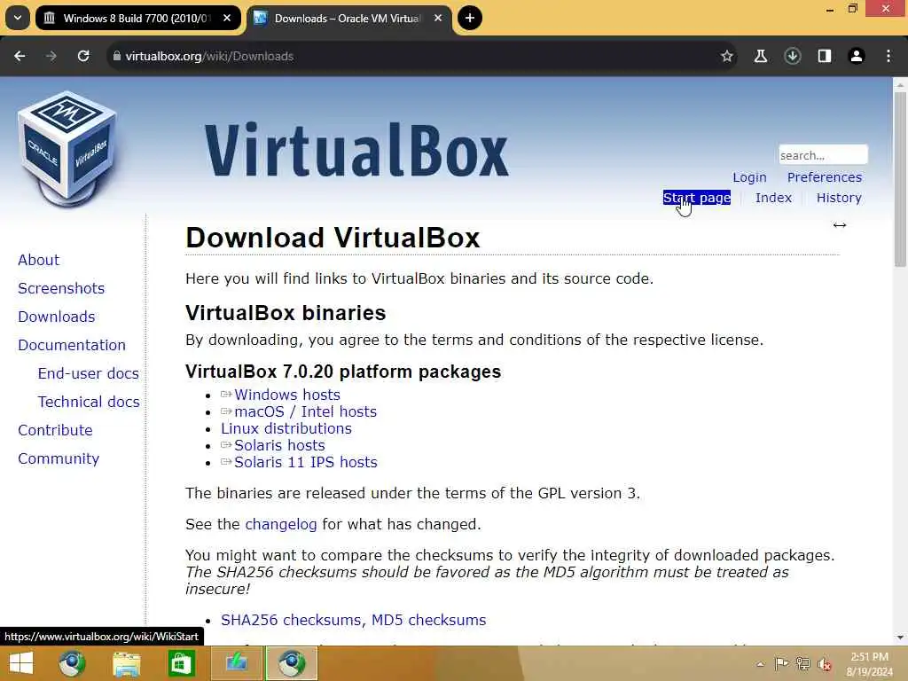
Task: Open the Windows Start button
Action: pyautogui.click(x=21, y=663)
